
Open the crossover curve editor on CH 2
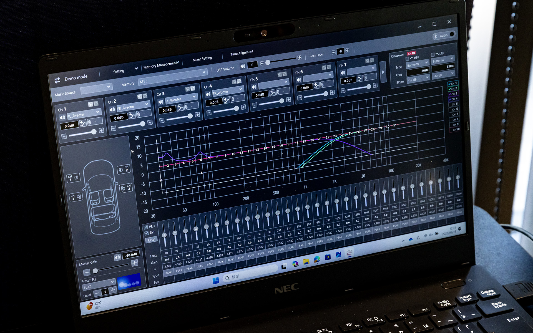[132, 115]
